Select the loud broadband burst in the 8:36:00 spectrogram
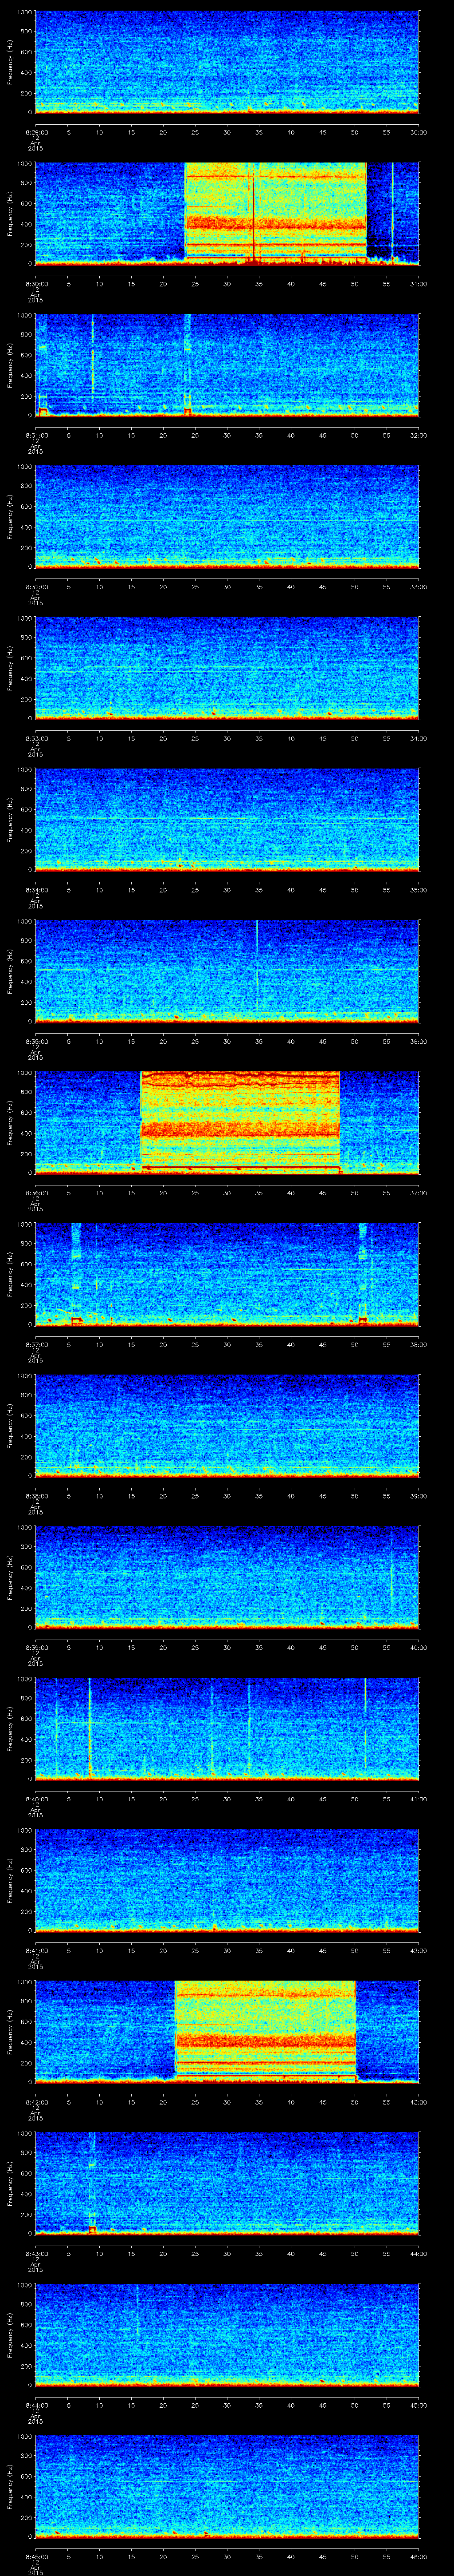 tap(240, 1122)
